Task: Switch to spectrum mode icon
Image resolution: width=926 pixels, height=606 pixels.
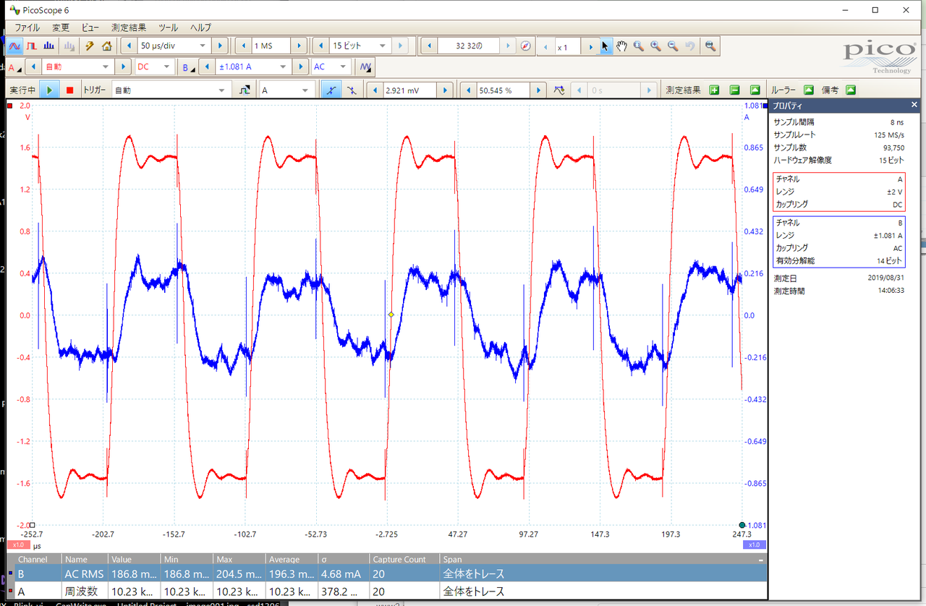Action: coord(50,46)
